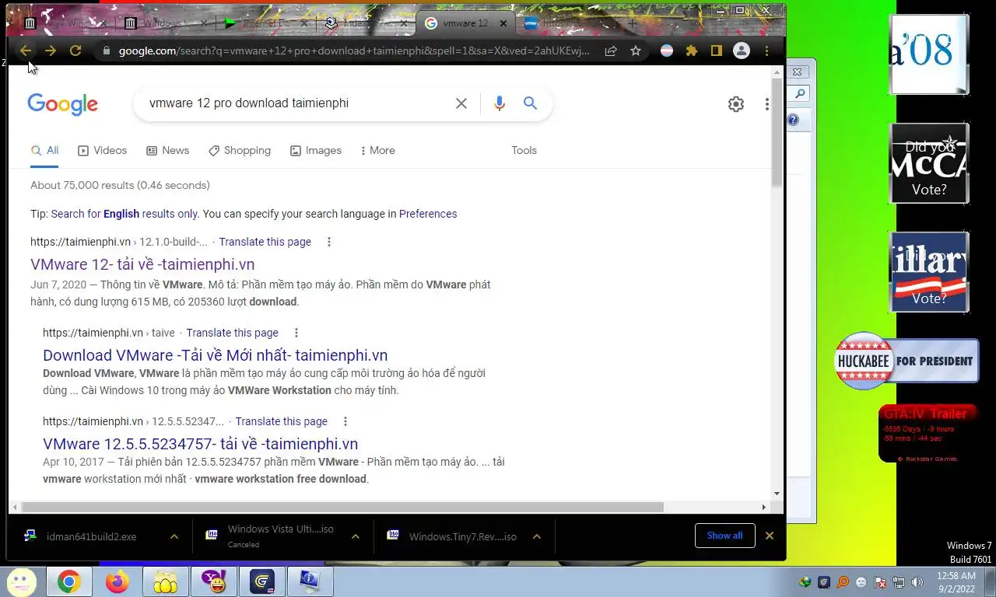Click the speaker volume tray icon
The width and height of the screenshot is (996, 597).
[x=917, y=582]
